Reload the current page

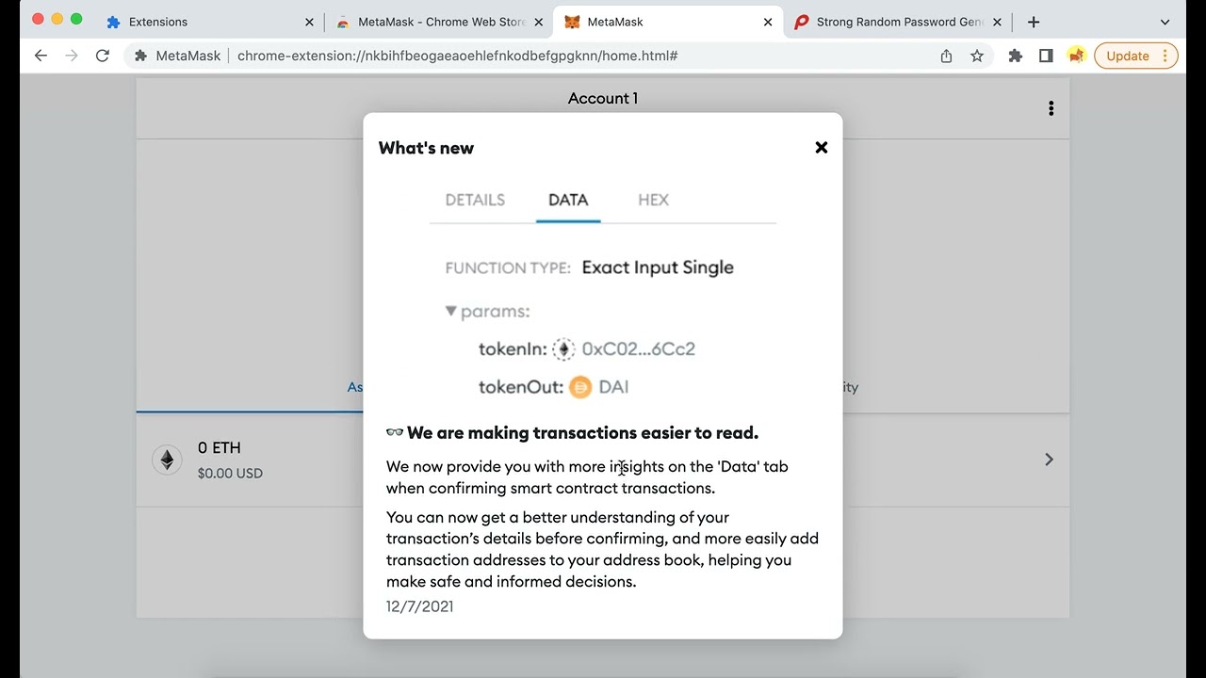103,56
